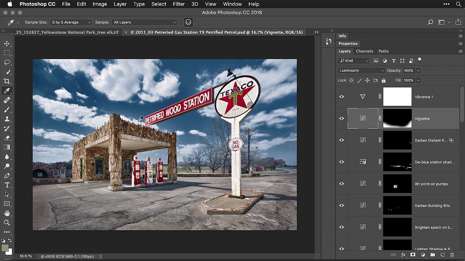Click the zoom percentage field 16.67%
Image resolution: width=465 pixels, height=261 pixels.
(25, 256)
